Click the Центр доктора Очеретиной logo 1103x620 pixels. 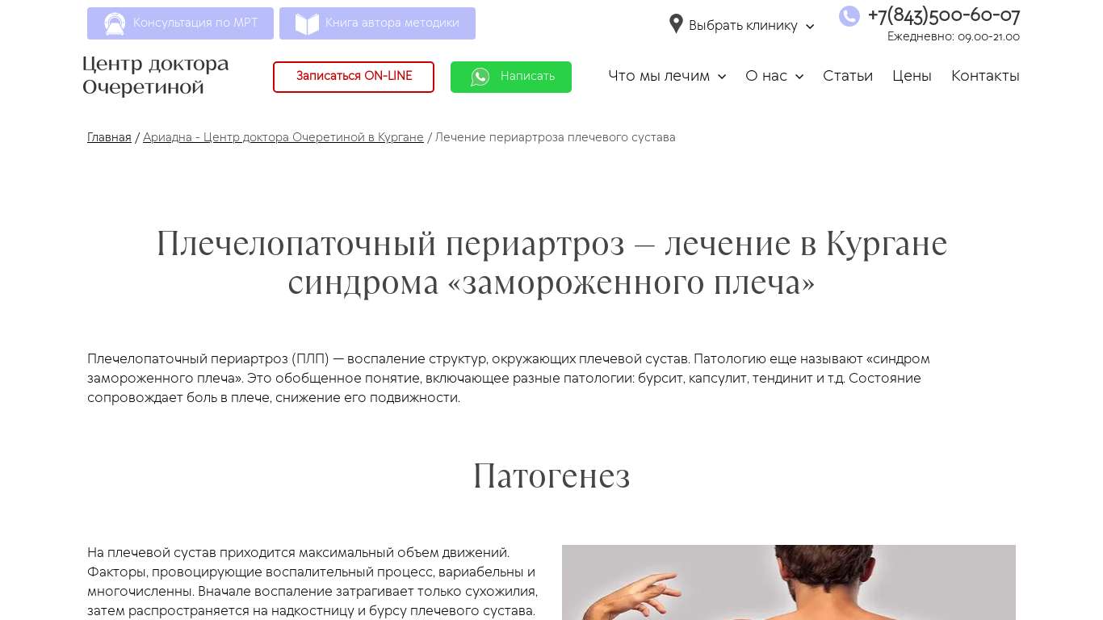point(156,75)
